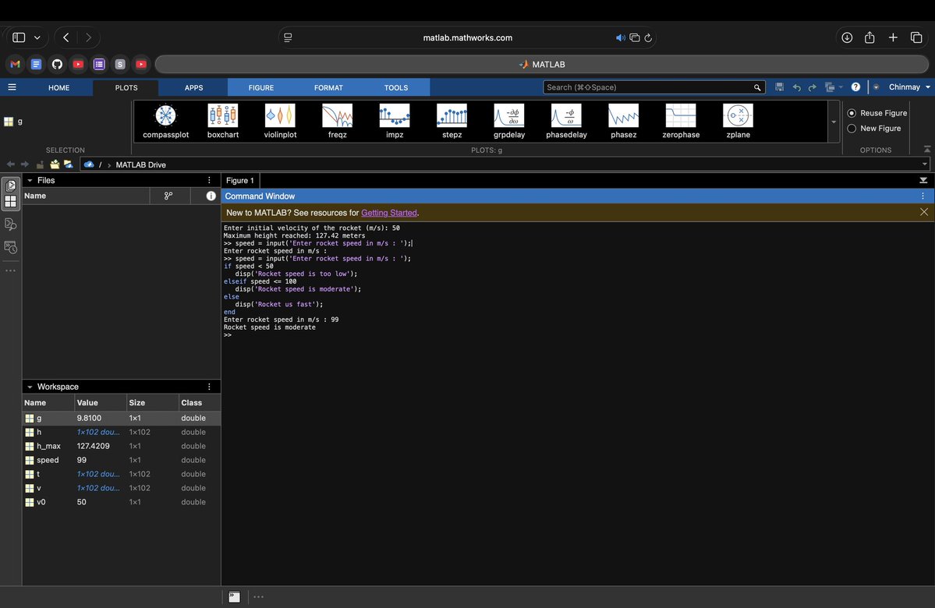
Task: Open the Workspace grid sidebar icon
Action: [11, 202]
